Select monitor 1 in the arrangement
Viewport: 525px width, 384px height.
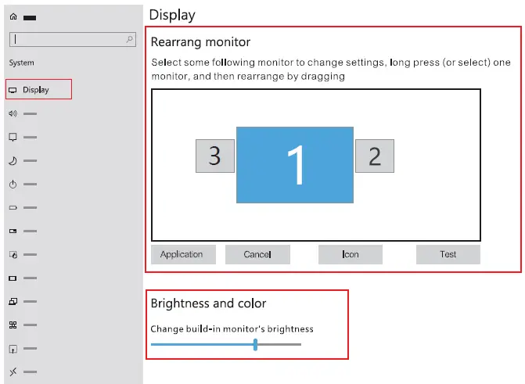[295, 165]
